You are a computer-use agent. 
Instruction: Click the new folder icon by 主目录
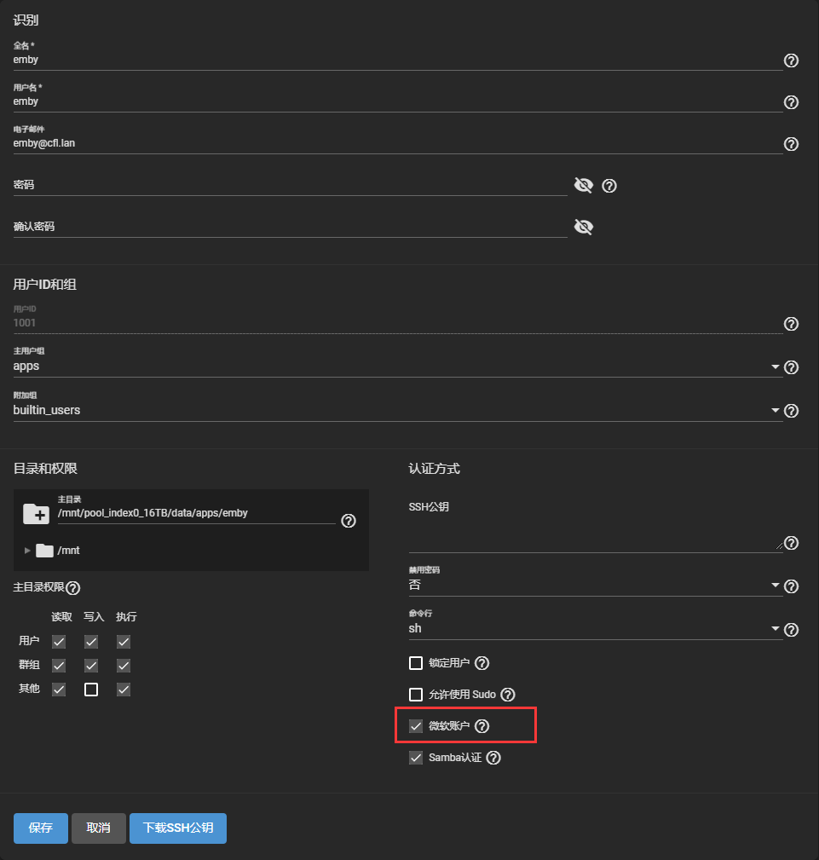36,513
